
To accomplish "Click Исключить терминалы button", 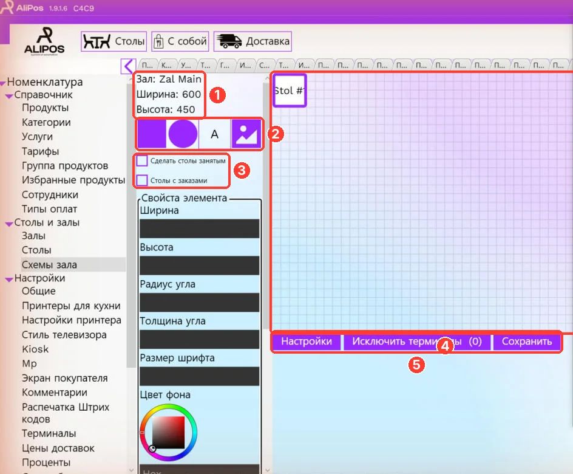I will (x=416, y=342).
